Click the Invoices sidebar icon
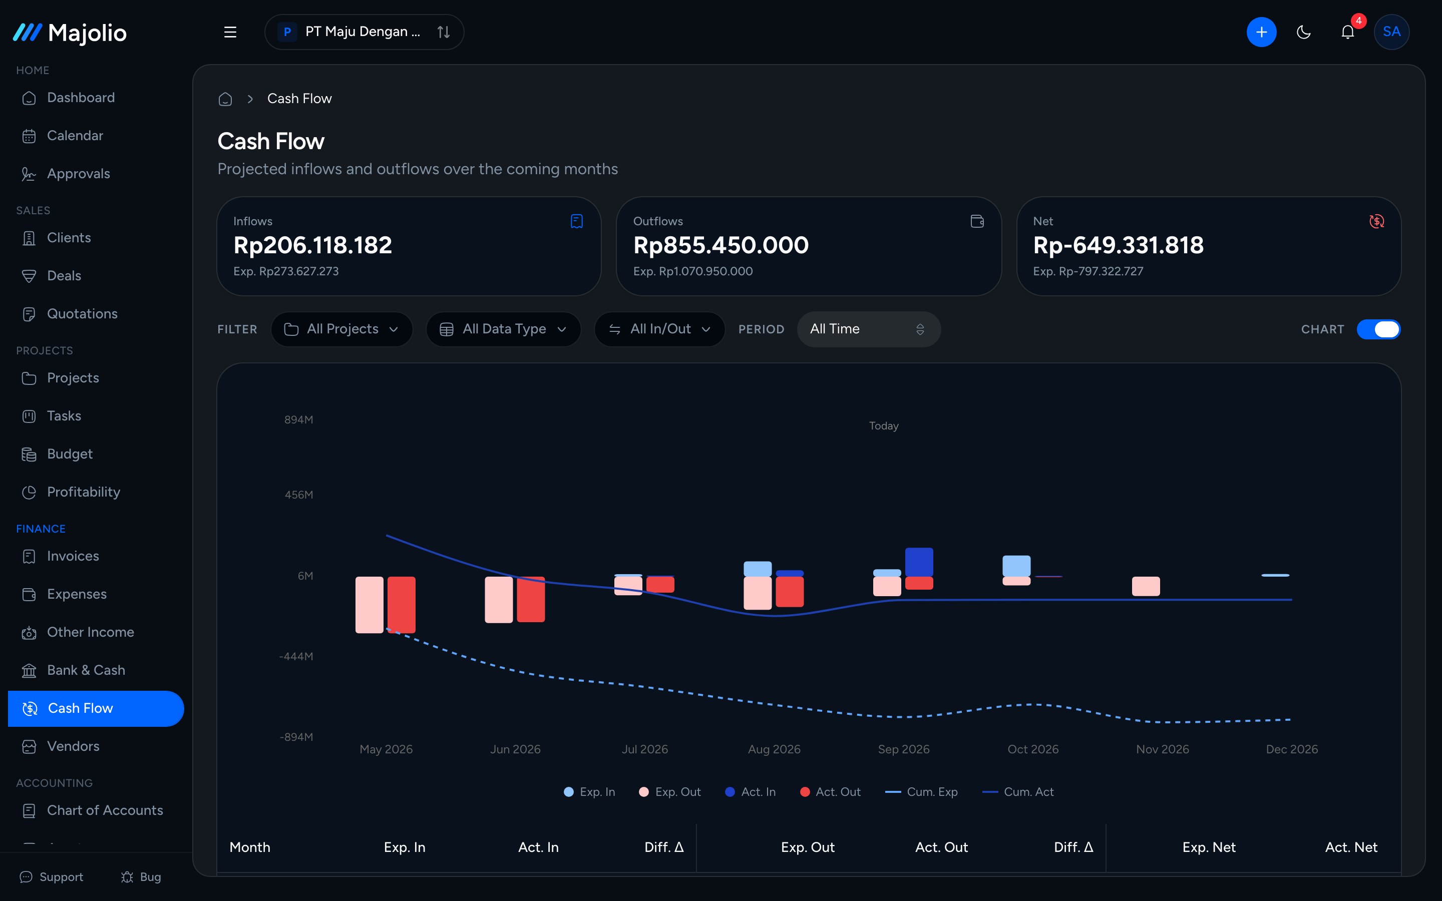The width and height of the screenshot is (1442, 901). click(x=29, y=557)
